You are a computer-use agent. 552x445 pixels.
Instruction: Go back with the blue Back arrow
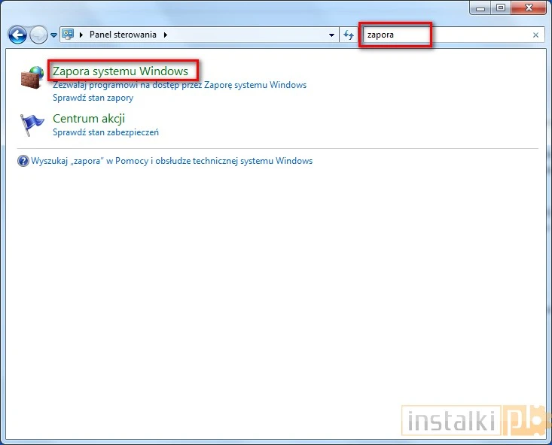17,35
